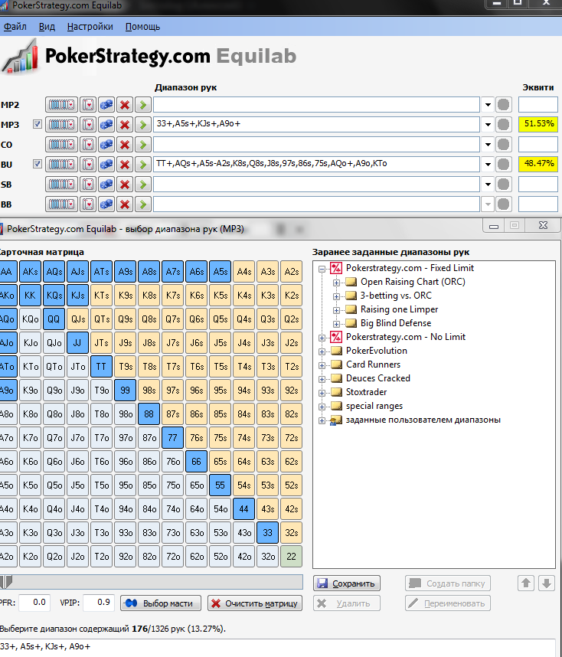Deselect pocket pair QQ in matrix
This screenshot has width=562, height=657.
(54, 319)
